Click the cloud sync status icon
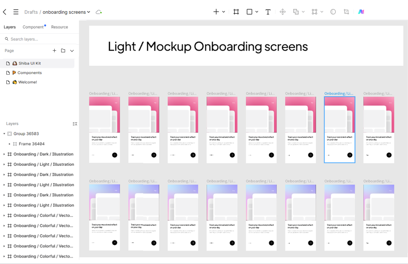 coord(99,12)
